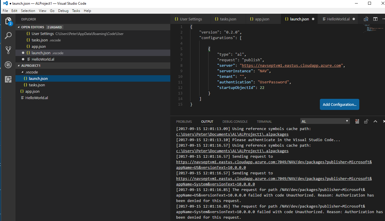Click the Visual Studio Code logo in title bar
The image size is (385, 221).
click(x=5, y=3)
